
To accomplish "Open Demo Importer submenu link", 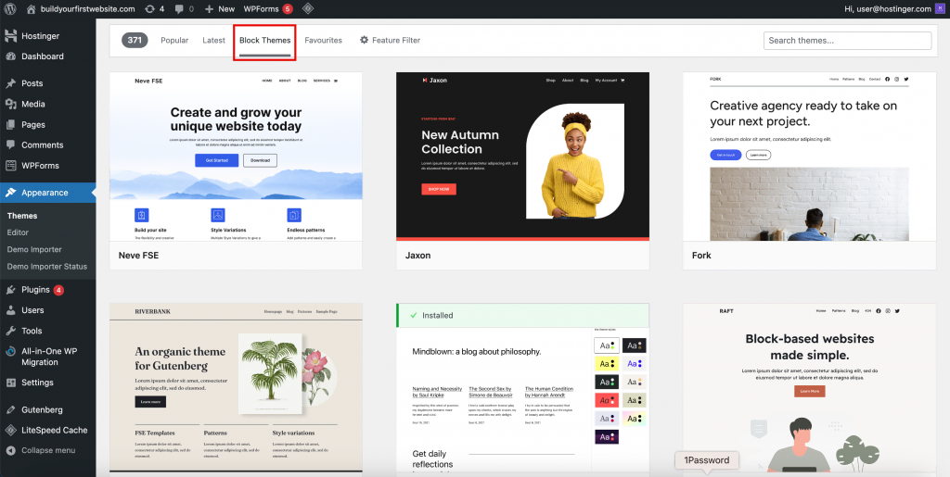I will tap(34, 249).
